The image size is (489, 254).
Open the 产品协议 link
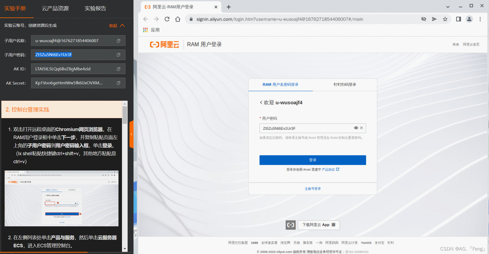(x=331, y=169)
